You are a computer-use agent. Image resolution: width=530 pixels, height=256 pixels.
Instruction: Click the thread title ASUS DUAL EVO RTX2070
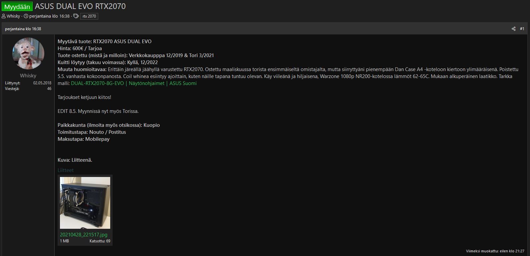[x=80, y=6]
